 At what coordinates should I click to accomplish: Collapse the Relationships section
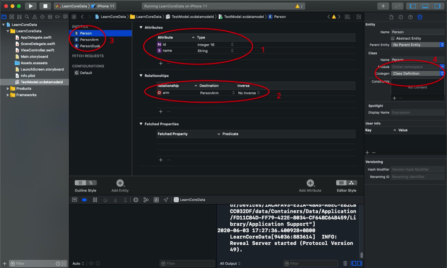(x=141, y=75)
